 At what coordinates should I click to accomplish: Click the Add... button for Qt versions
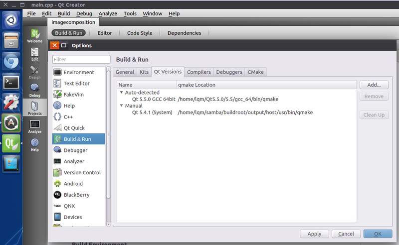click(374, 85)
